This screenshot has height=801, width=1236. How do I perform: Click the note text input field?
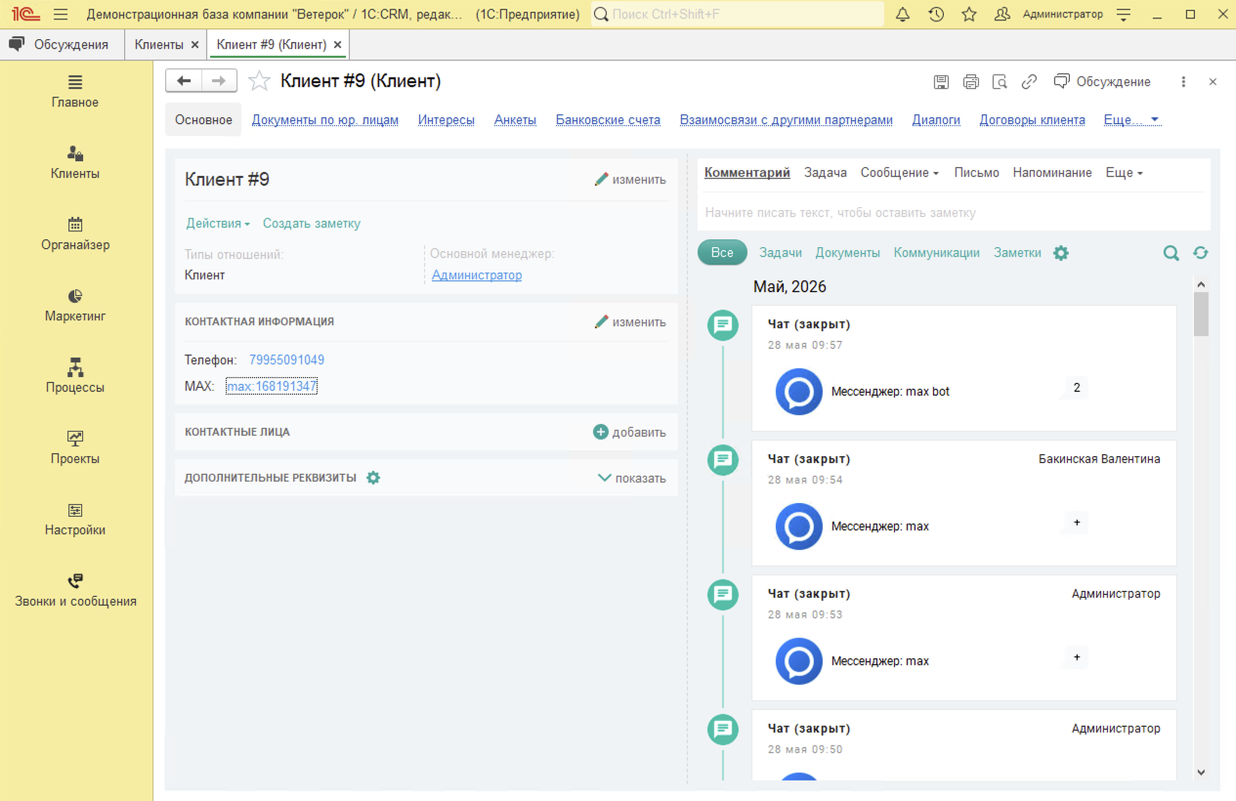pos(954,212)
